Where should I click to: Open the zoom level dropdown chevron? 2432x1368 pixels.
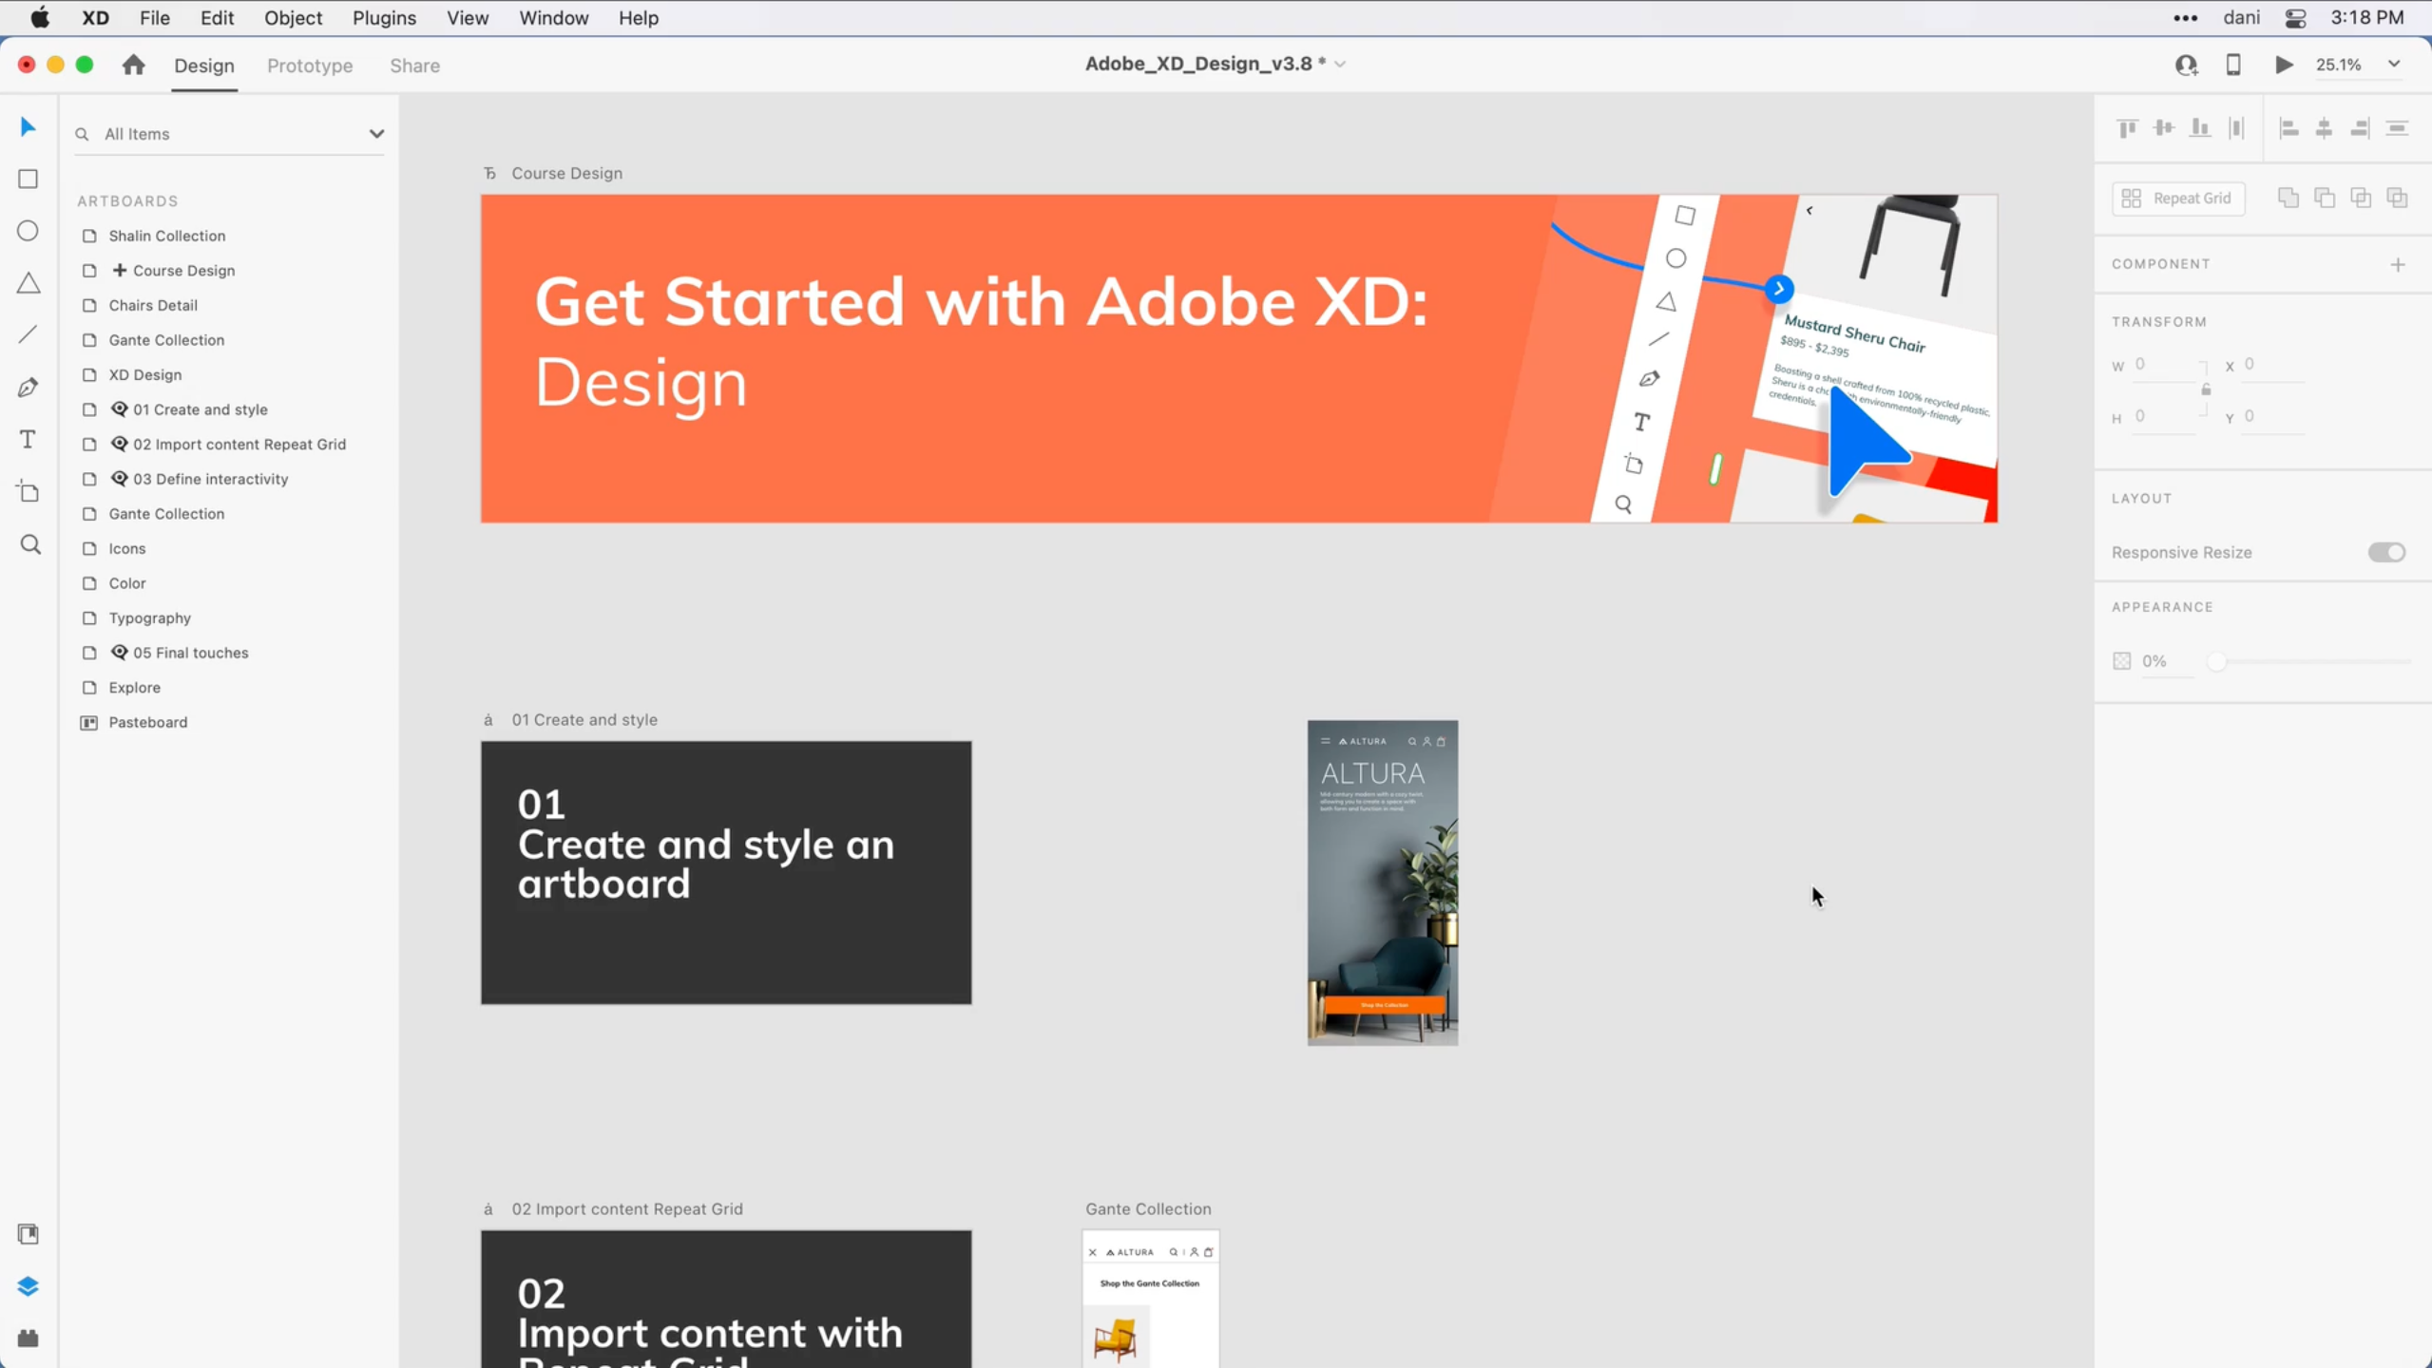(x=2394, y=65)
